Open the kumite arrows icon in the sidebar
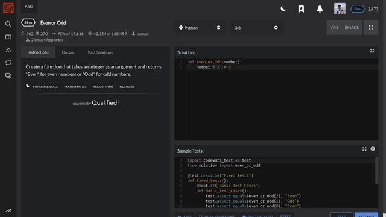 [8, 63]
